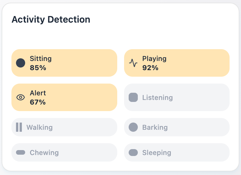
Task: Click the Sleeping pill icon
Action: click(133, 152)
